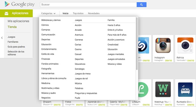Select Hasta 5 años family category
The height and width of the screenshot is (107, 196).
coord(114,25)
